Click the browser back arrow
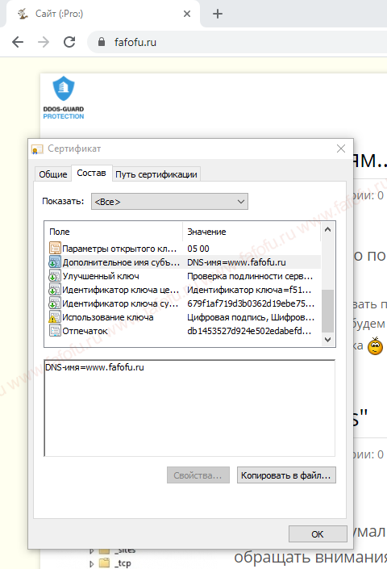387x569 pixels. [x=18, y=43]
